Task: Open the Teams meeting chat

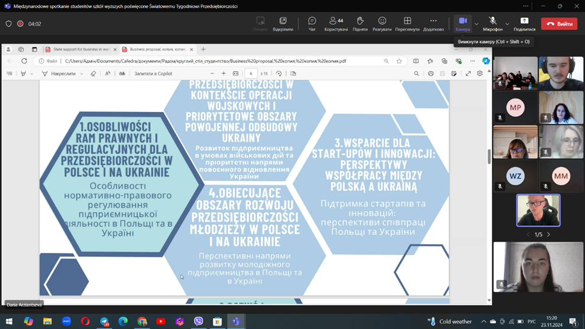Action: [x=312, y=24]
